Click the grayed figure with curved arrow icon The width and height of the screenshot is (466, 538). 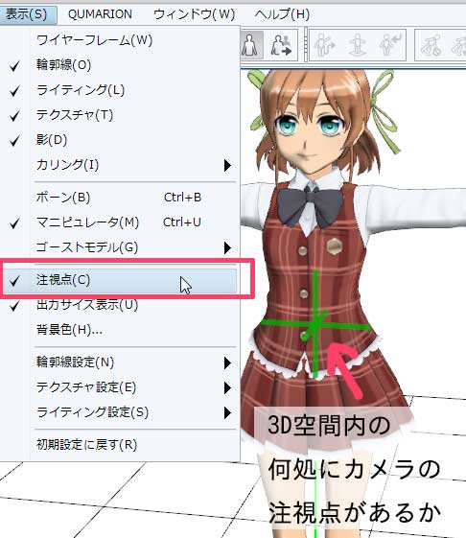pyautogui.click(x=324, y=45)
